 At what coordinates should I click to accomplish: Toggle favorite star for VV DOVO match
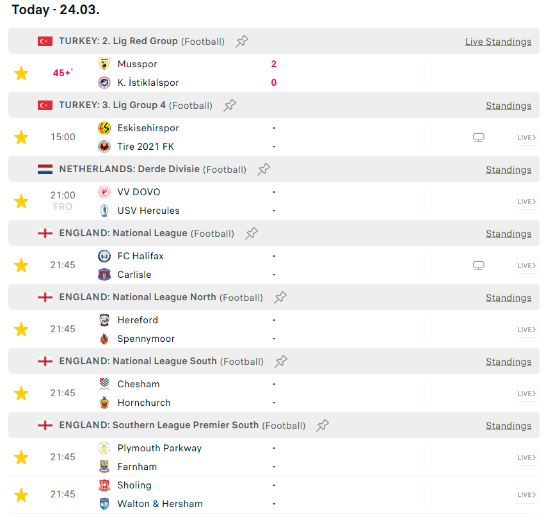tap(21, 202)
